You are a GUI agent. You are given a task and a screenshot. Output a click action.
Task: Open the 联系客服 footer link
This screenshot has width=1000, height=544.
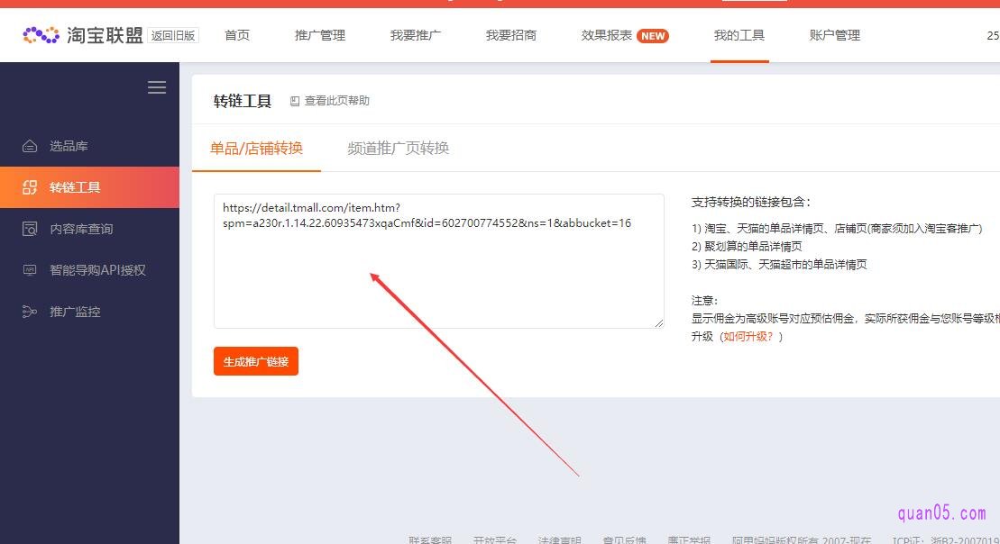click(x=430, y=539)
